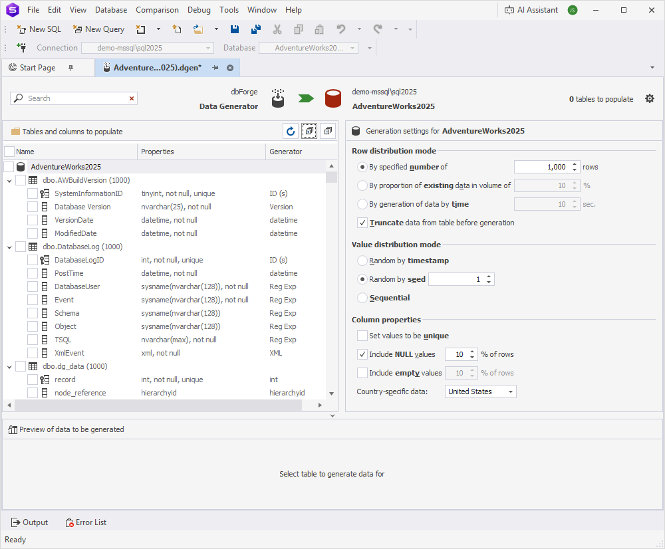This screenshot has width=665, height=549.
Task: Click the Undo arrow icon
Action: (x=341, y=29)
